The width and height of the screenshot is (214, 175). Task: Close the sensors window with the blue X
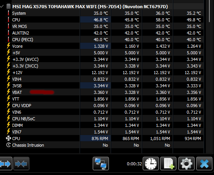coord(204,163)
